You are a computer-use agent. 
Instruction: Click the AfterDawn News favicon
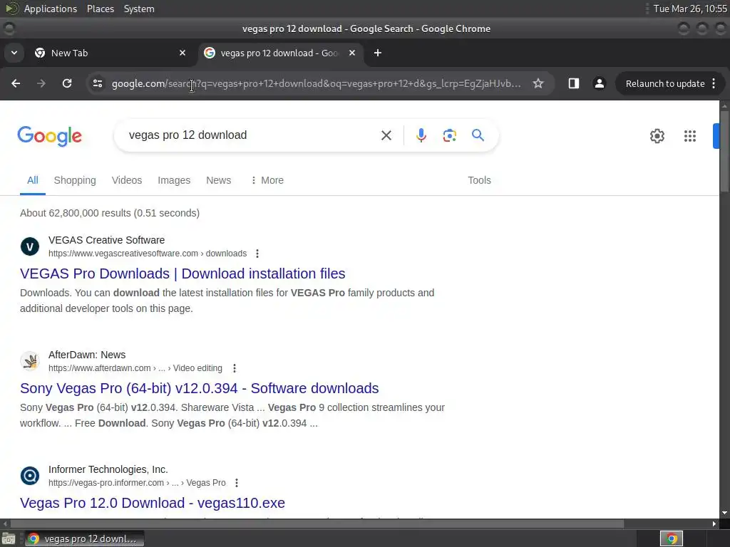pos(30,361)
